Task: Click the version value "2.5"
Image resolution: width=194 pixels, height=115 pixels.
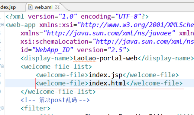Action: [117, 50]
